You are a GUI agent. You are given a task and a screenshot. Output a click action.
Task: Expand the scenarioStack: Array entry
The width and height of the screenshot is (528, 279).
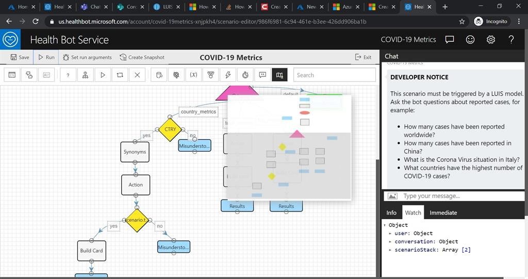pos(390,250)
